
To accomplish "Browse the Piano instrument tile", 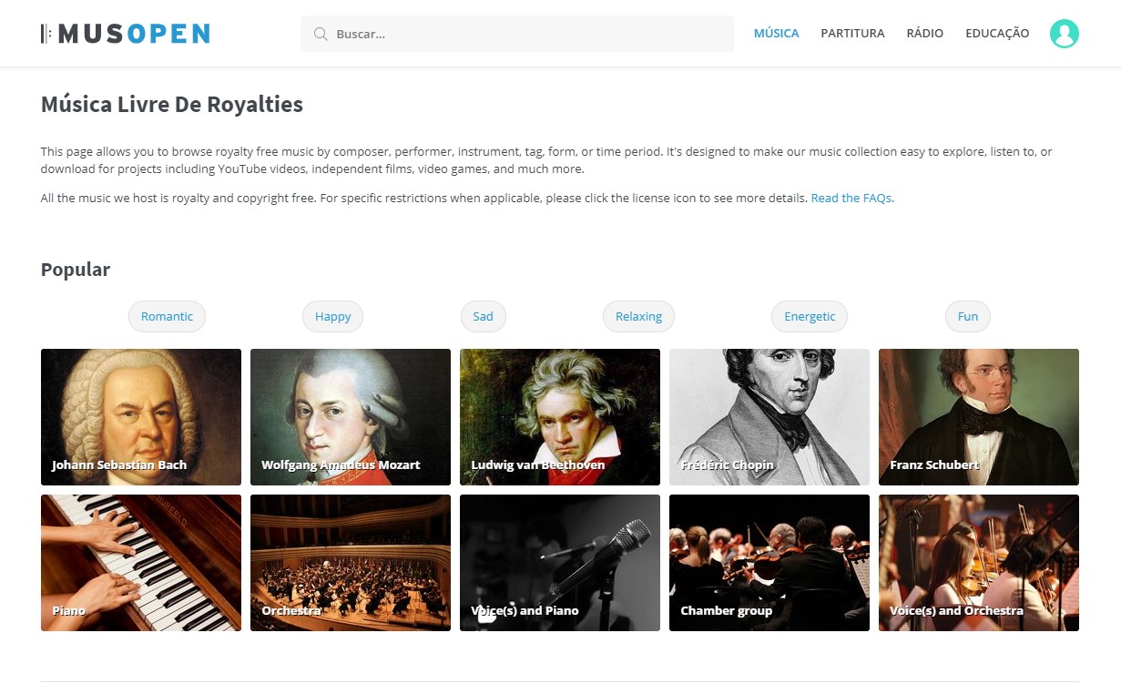I will (141, 563).
